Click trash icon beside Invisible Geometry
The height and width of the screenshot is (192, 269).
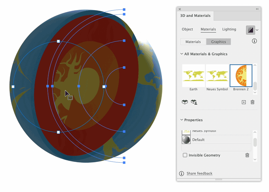[247, 155]
